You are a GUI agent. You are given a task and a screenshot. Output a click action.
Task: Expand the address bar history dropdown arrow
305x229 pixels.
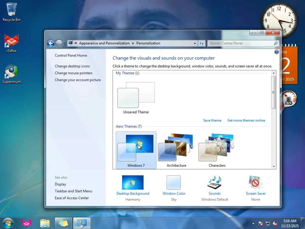195,44
